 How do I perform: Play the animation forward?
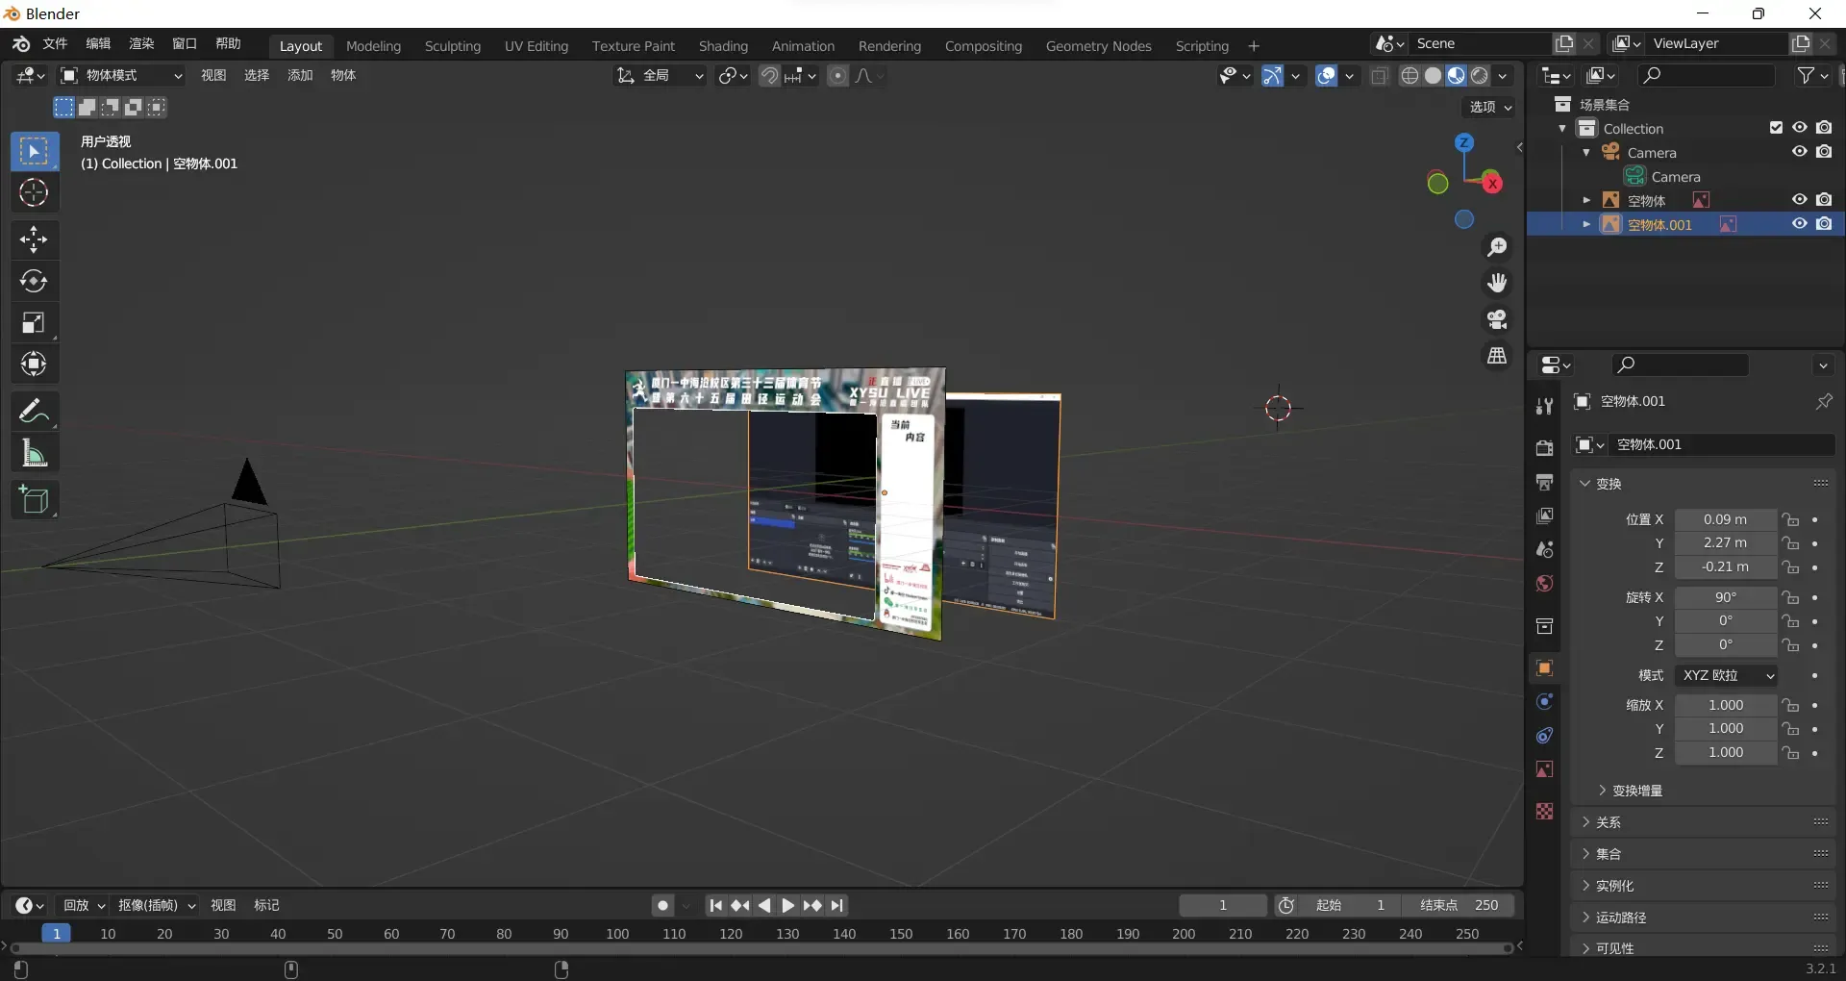point(787,905)
